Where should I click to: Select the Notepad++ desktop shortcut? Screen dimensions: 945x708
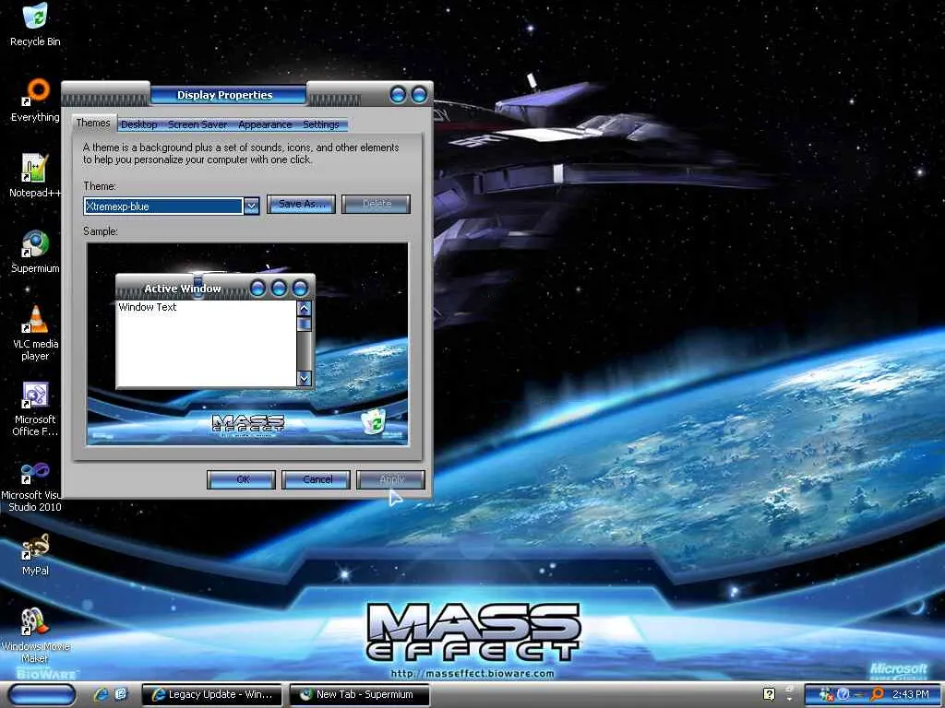click(x=35, y=176)
